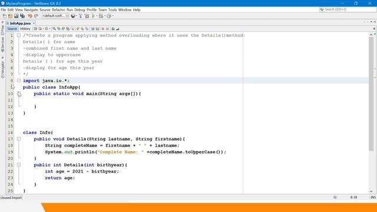
Task: Open the Source menu
Action: pos(45,9)
